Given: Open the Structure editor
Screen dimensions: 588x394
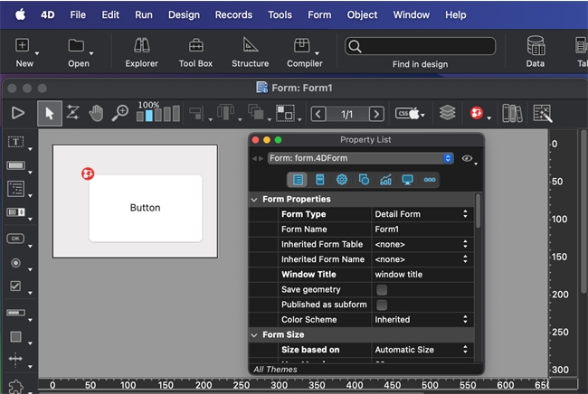Looking at the screenshot, I should (250, 52).
